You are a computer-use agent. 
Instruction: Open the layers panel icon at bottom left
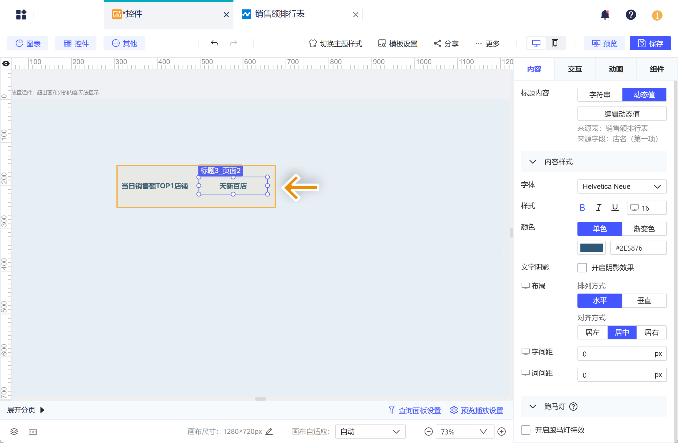pyautogui.click(x=14, y=432)
